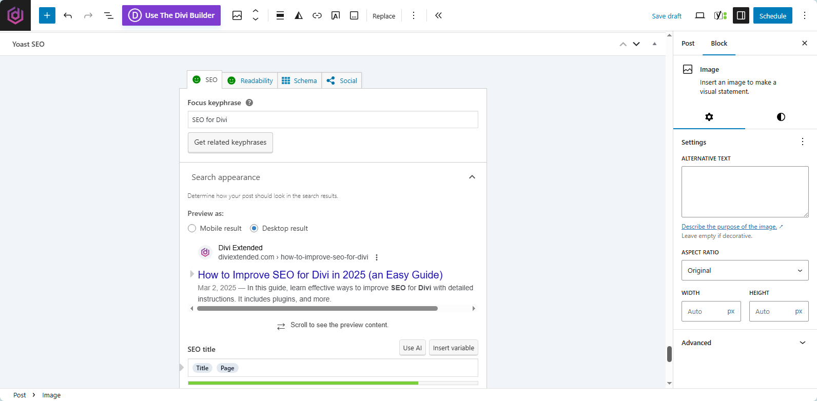Switch to the Yoast SEO tab
The image size is (817, 401).
pyautogui.click(x=205, y=80)
